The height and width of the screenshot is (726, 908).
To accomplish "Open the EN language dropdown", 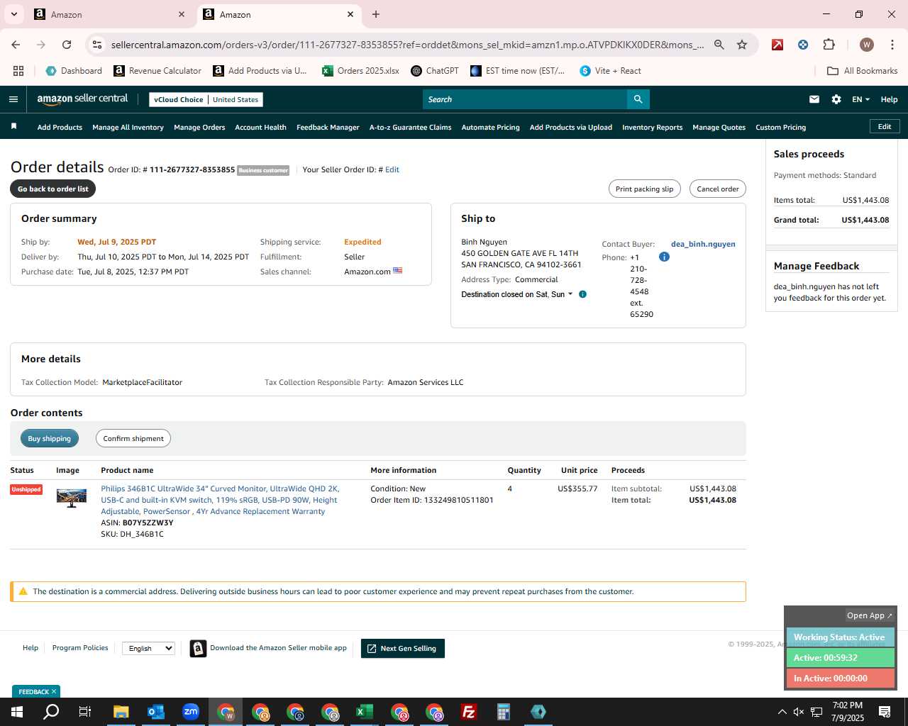I will (x=860, y=99).
